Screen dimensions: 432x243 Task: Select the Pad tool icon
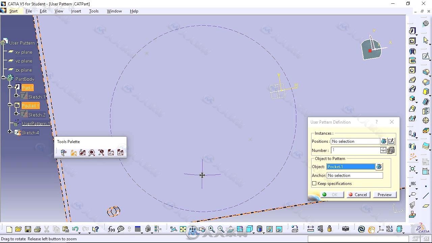(412, 31)
